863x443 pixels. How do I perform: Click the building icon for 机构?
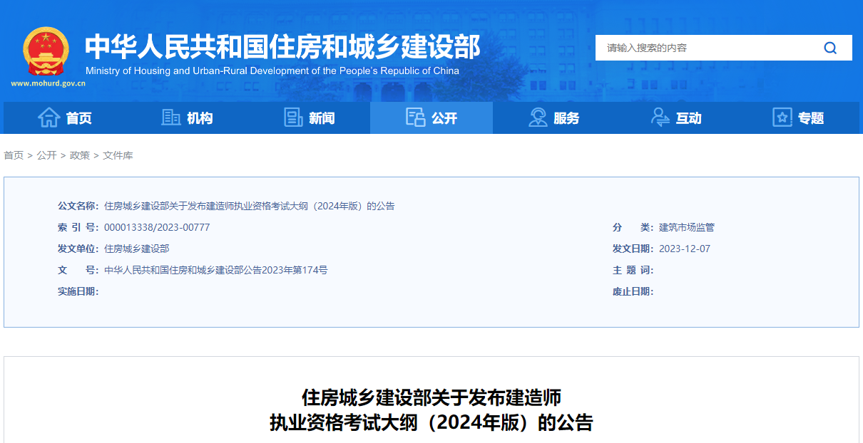[x=171, y=118]
